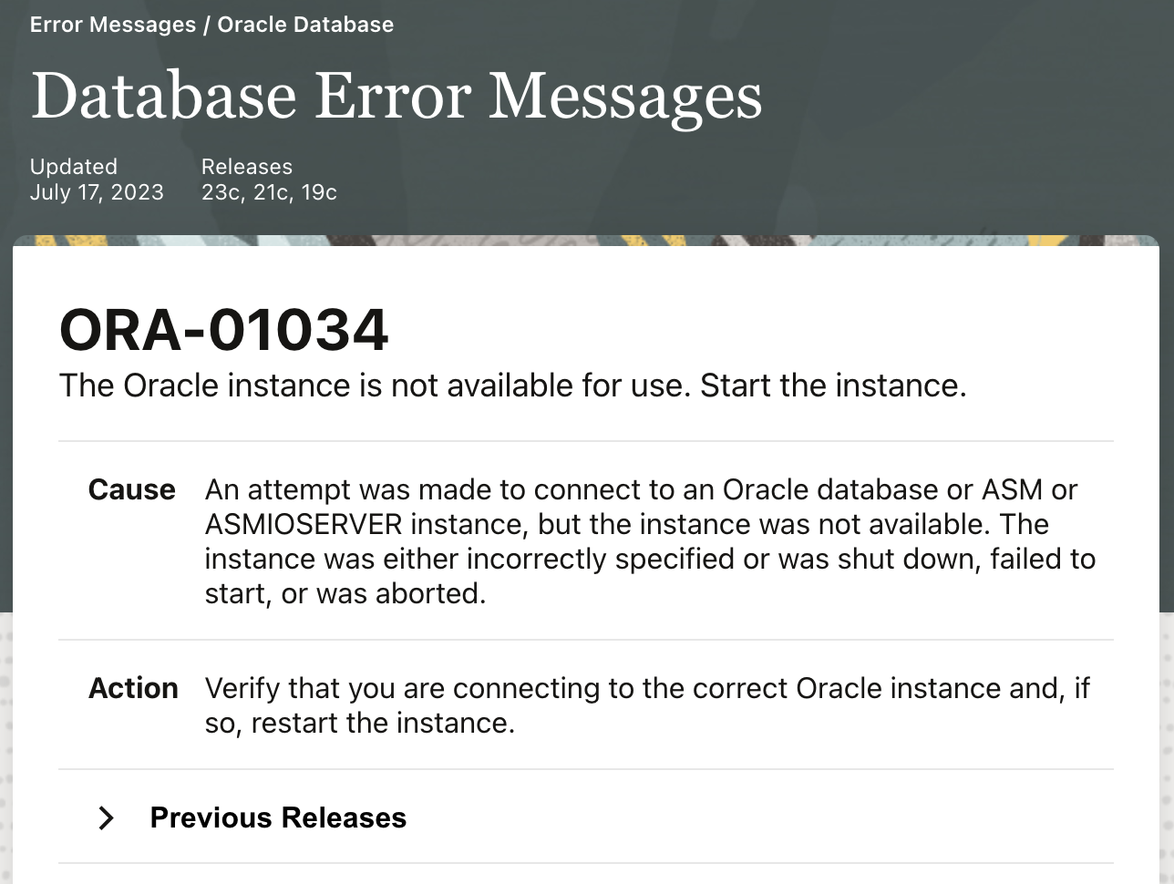The image size is (1174, 884).
Task: Click the Updated date July 17, 2023
Action: coord(98,192)
